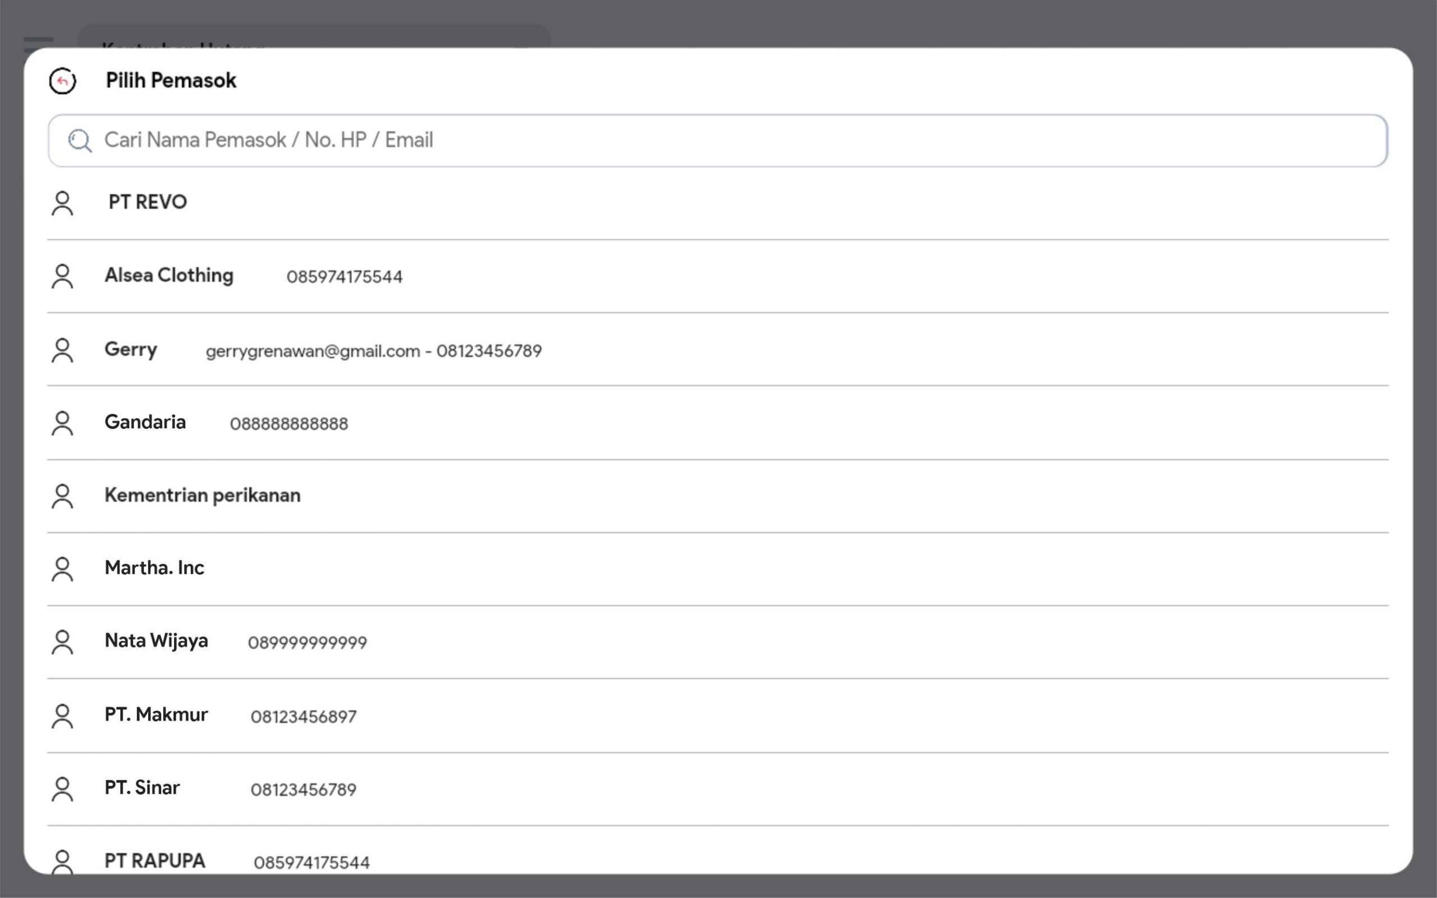The image size is (1437, 898).
Task: Click the person icon beside PT REVO
Action: point(62,203)
